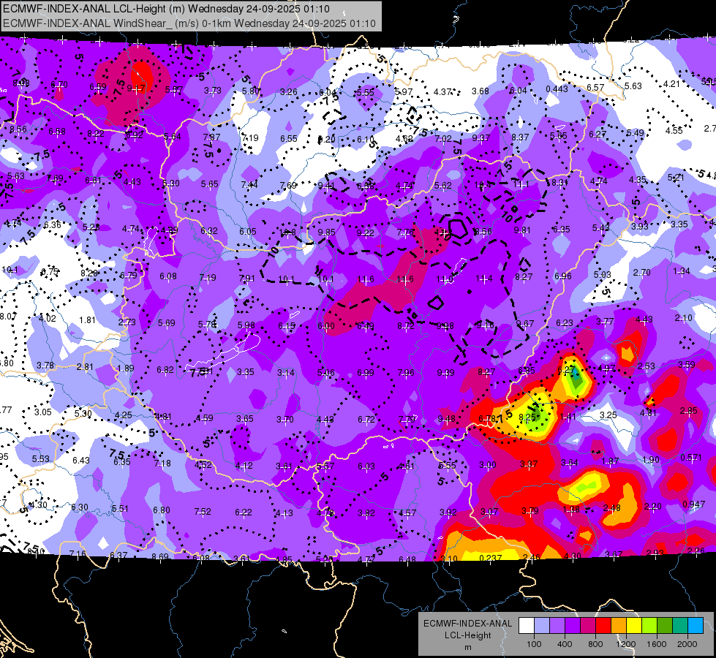Click the 0.443 wind shear value
Viewport: 716px width, 658px height.
pyautogui.click(x=557, y=89)
